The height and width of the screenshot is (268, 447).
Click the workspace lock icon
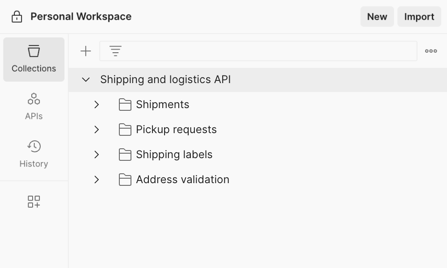[16, 16]
